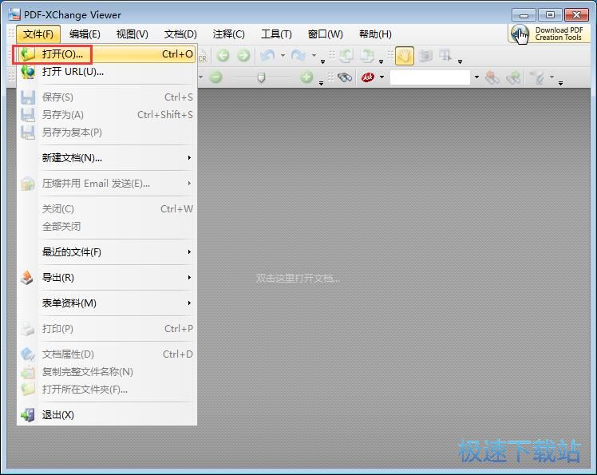Click the 打开 folder icon in menu
The height and width of the screenshot is (475, 597).
[x=28, y=54]
